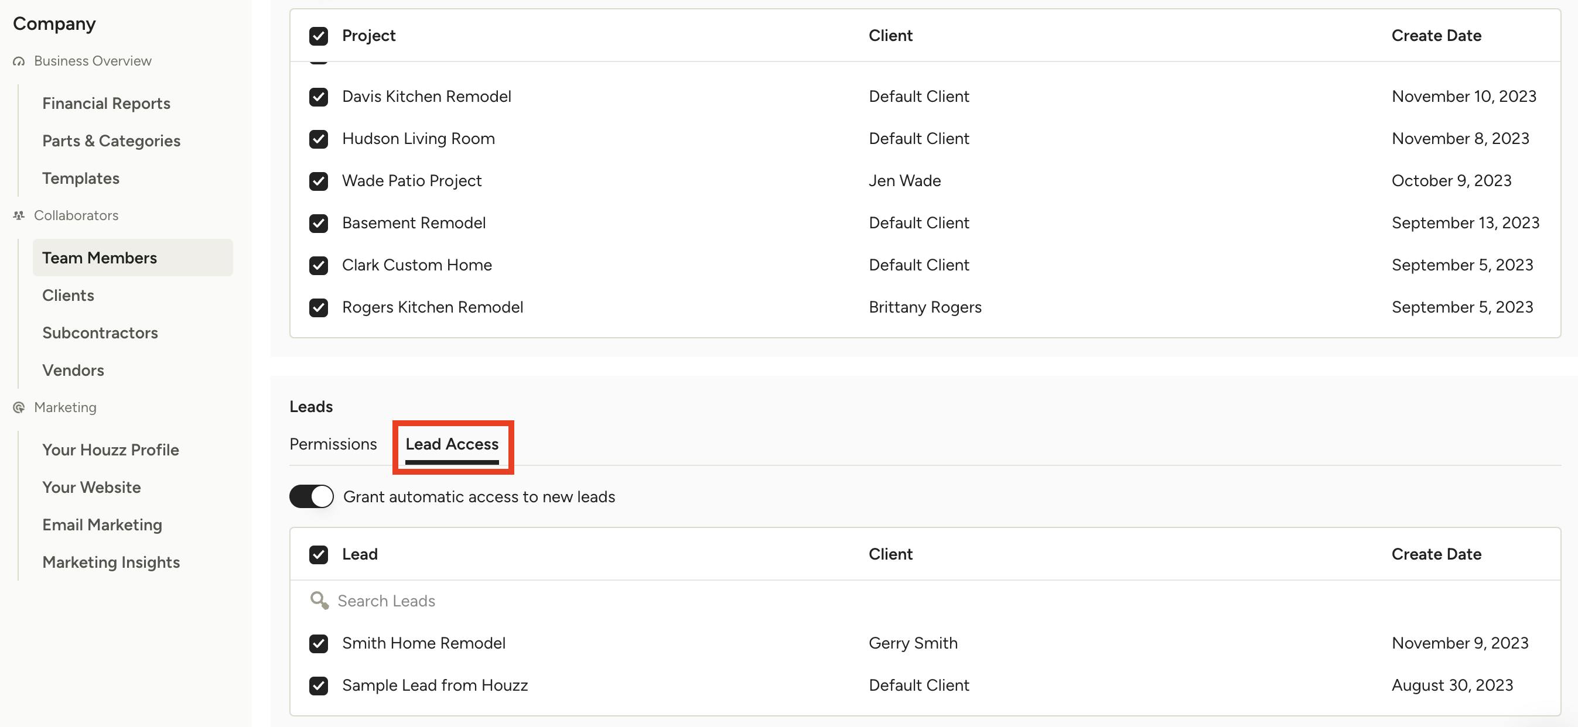This screenshot has height=727, width=1578.
Task: Click the September 13, 2023 date
Action: (x=1466, y=224)
